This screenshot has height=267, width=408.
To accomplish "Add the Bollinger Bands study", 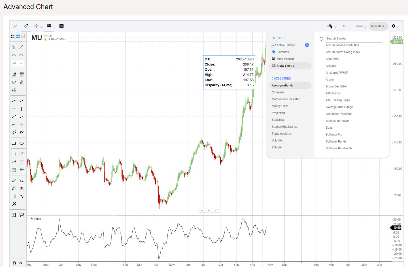I will [336, 141].
